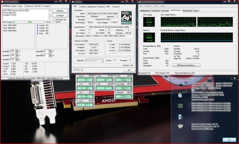239x144 pixels.
Task: Click the AMD Athlon X2 logo in CPU-Z
Action: [x=127, y=18]
